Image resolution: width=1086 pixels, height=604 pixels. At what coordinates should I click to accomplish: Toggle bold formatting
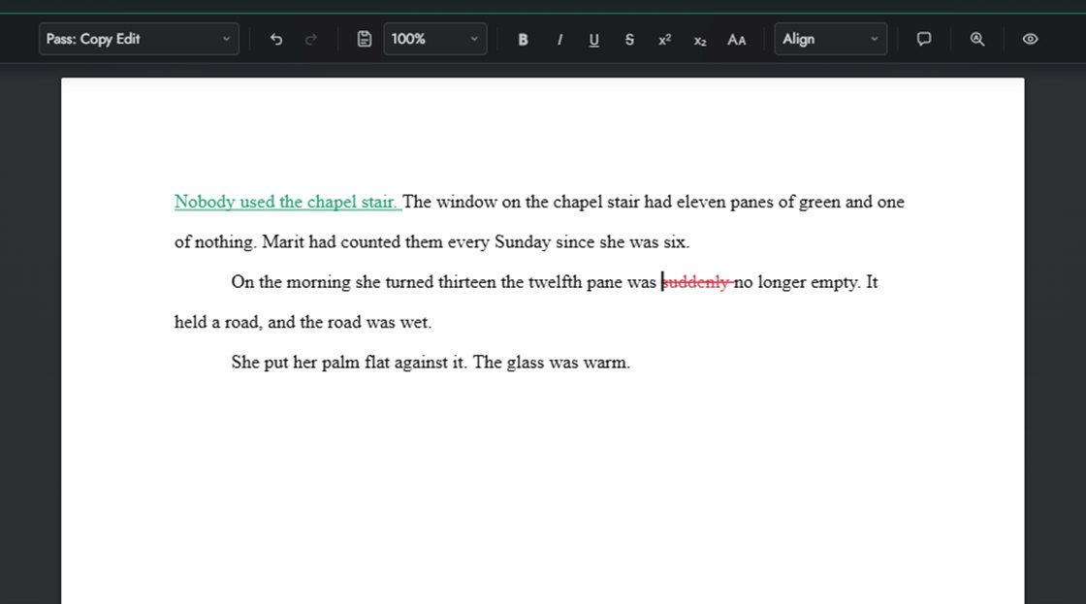coord(523,40)
